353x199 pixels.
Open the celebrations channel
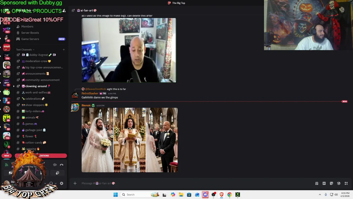click(x=41, y=99)
